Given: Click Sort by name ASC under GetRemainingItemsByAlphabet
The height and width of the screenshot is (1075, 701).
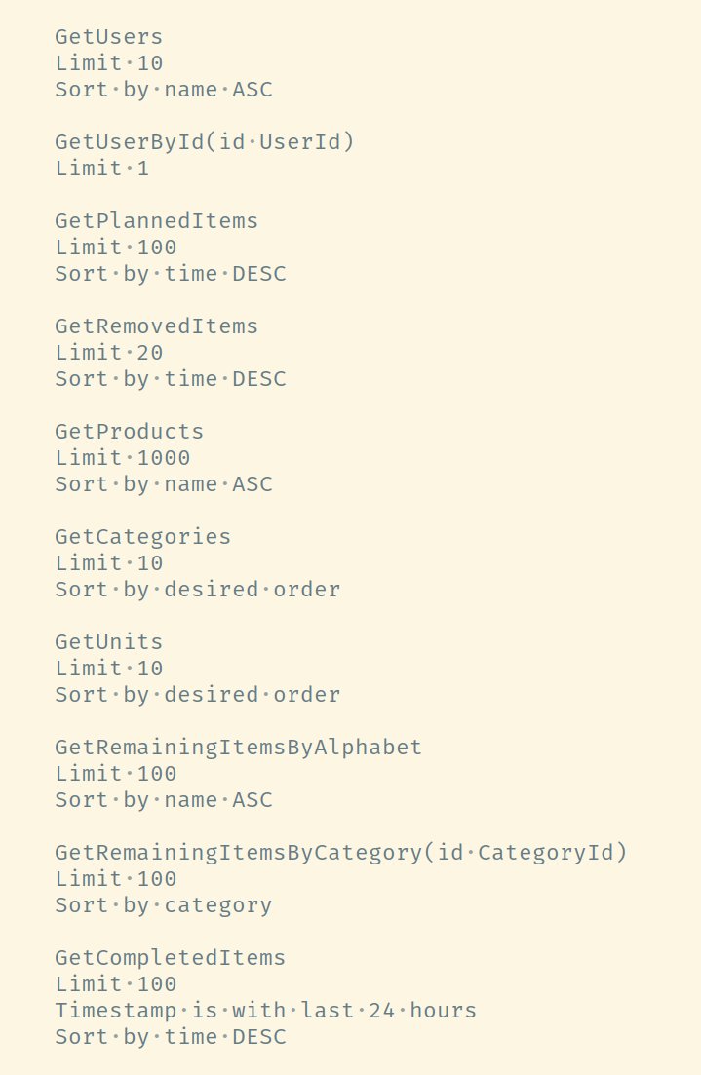Looking at the screenshot, I should [x=163, y=800].
